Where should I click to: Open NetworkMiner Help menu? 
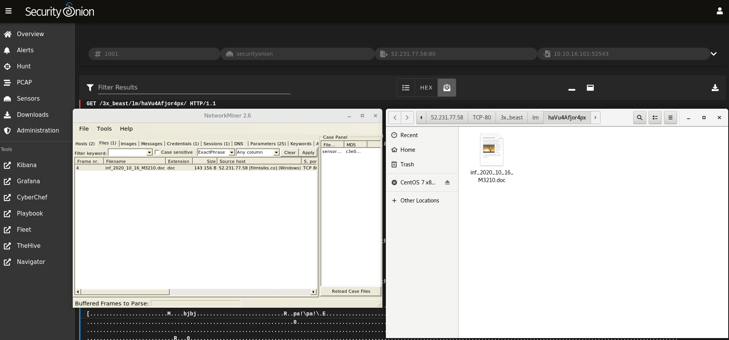tap(126, 129)
